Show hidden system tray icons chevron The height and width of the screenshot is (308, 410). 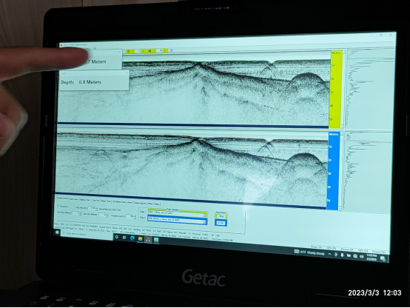pos(329,254)
